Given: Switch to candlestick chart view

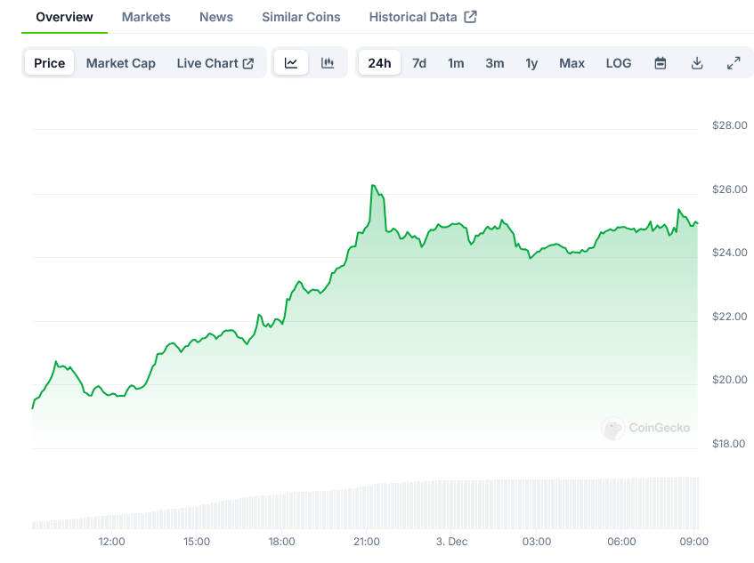Looking at the screenshot, I should pos(328,63).
